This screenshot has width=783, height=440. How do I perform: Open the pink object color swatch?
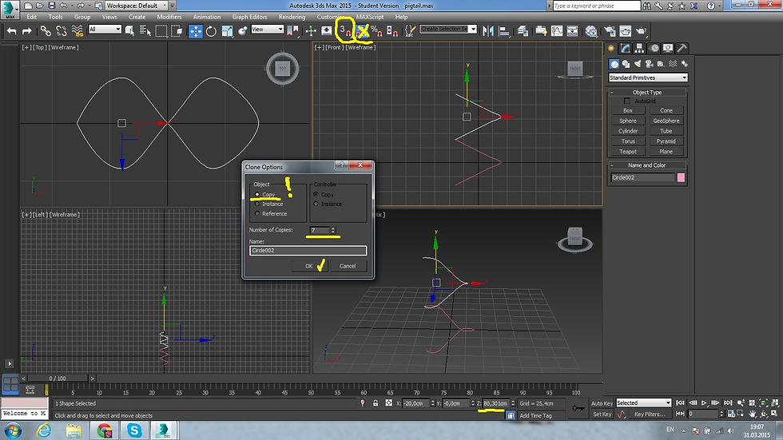coord(681,177)
